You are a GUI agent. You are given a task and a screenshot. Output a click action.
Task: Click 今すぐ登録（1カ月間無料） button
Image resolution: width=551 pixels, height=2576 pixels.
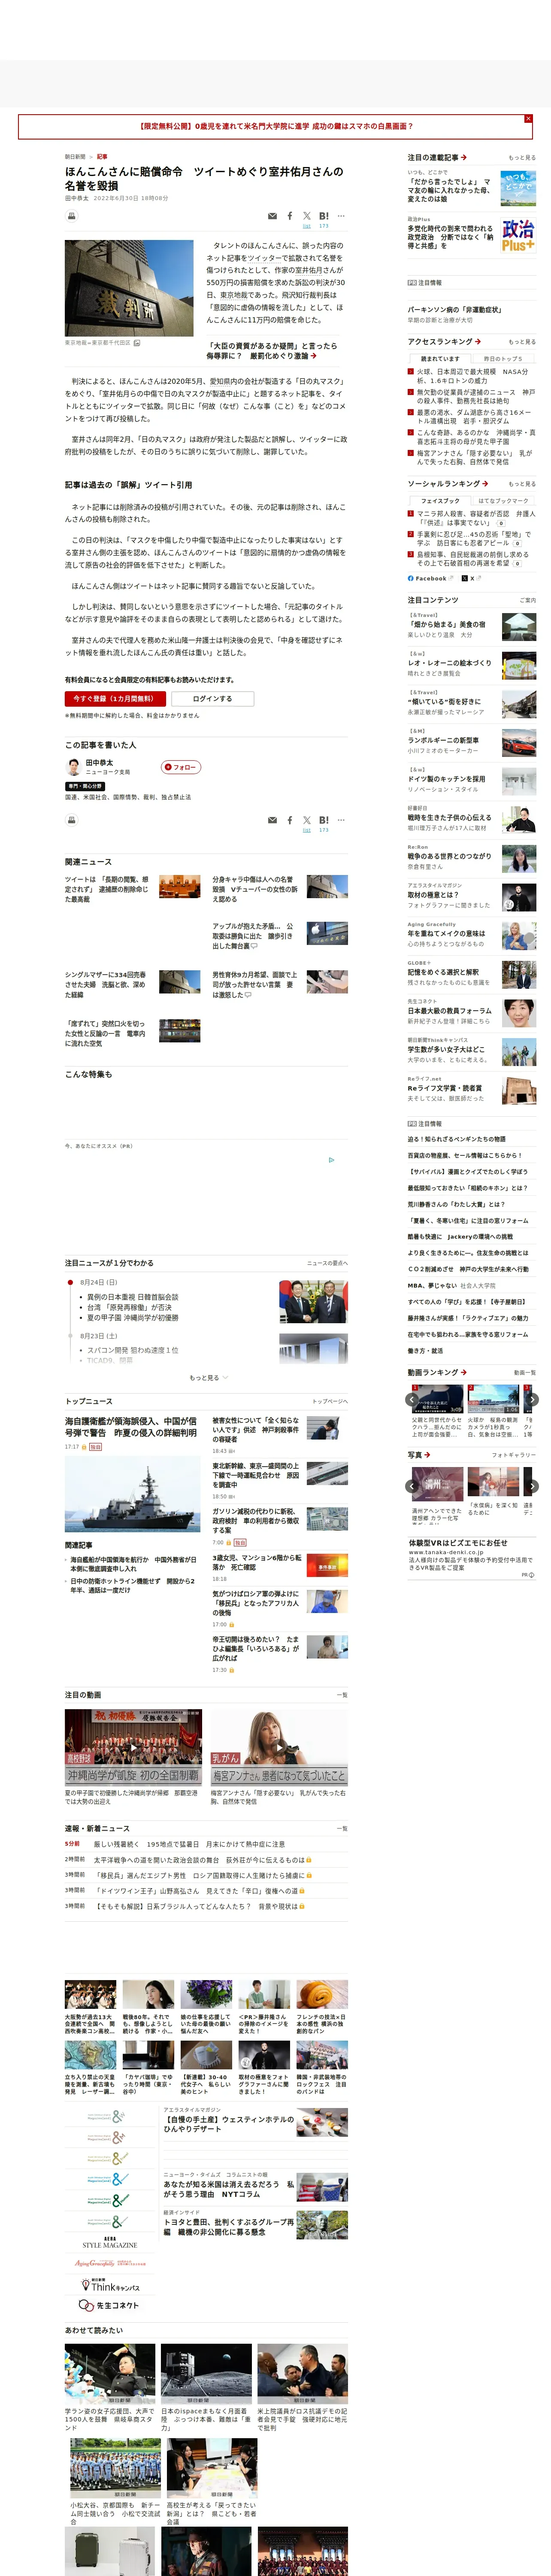pos(115,698)
